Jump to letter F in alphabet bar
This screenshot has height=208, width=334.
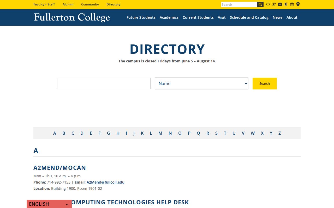click(99, 133)
